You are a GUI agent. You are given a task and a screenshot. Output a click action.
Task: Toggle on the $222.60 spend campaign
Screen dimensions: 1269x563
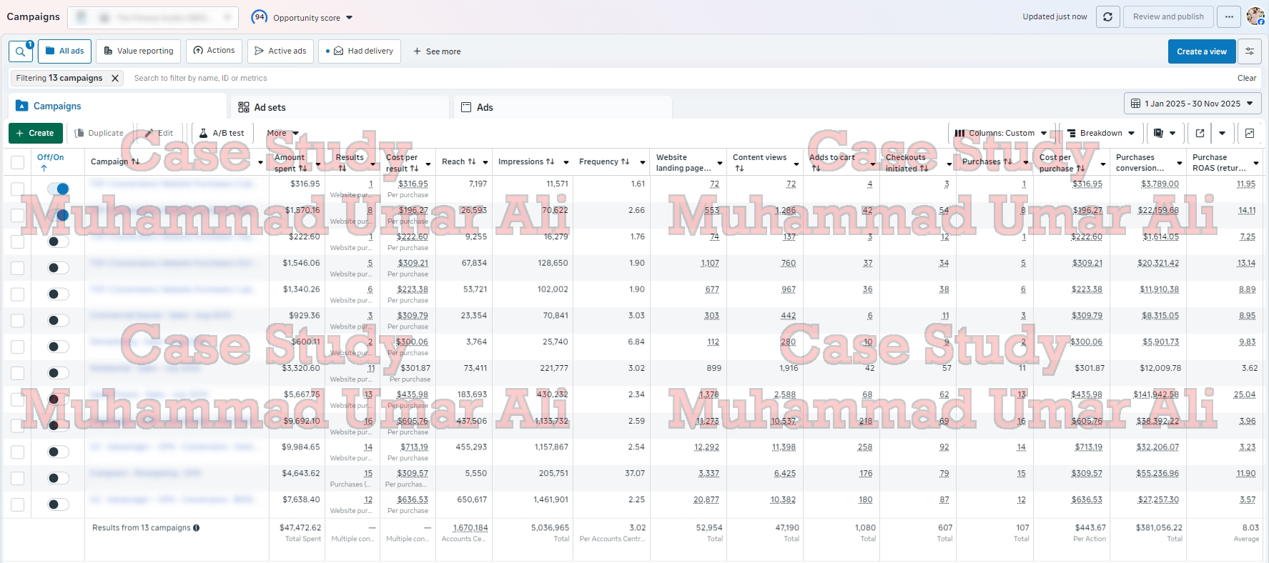coord(58,241)
